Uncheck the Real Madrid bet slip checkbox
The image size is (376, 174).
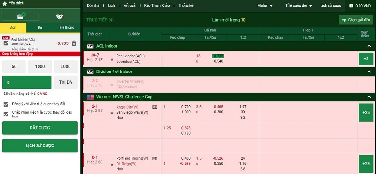6,43
